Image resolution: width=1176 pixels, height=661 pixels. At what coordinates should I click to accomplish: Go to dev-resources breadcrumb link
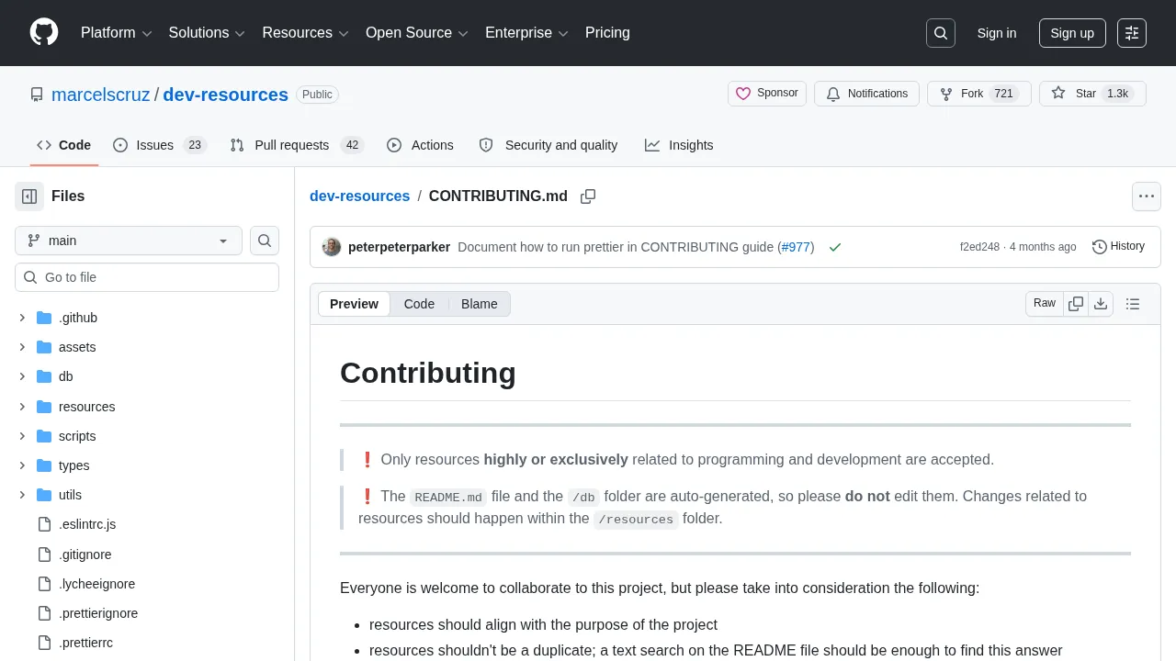(x=360, y=196)
